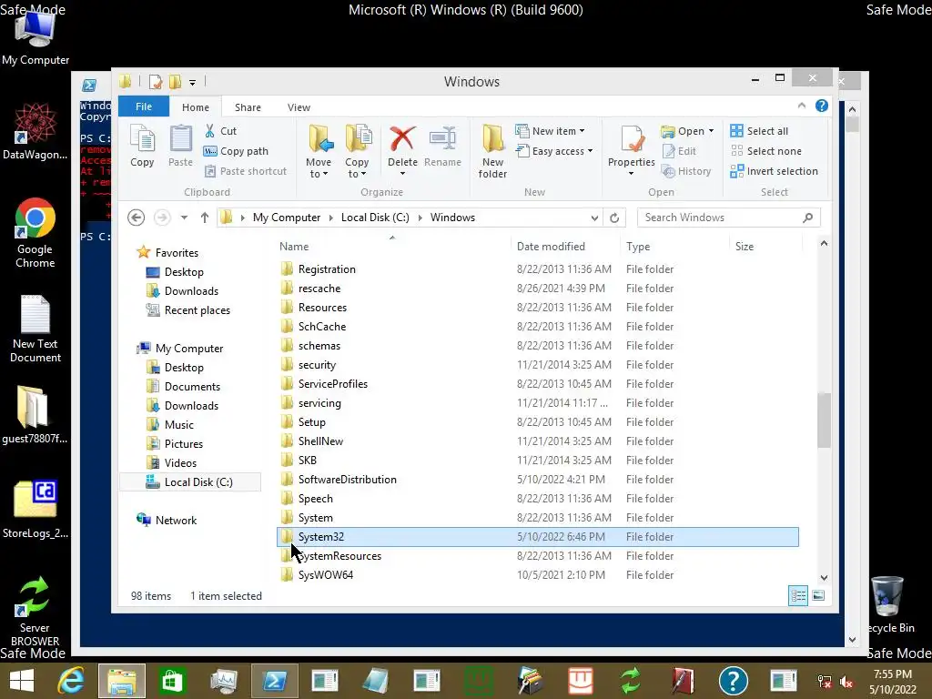Image resolution: width=932 pixels, height=699 pixels.
Task: Select Documents under My Computer in sidebar
Action: point(184,386)
